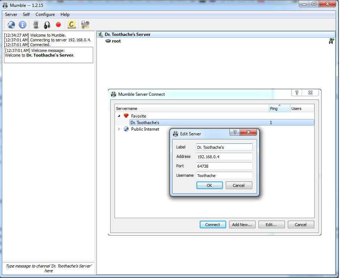Select the root user entry

116,41
